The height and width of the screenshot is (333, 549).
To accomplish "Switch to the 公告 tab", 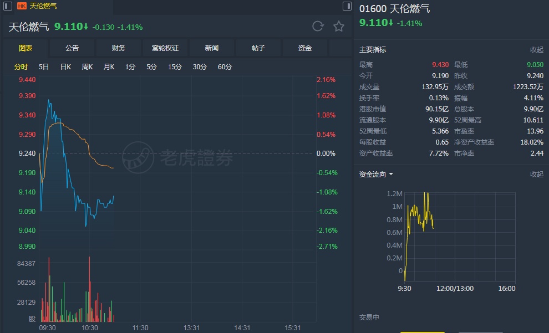I will click(x=72, y=48).
